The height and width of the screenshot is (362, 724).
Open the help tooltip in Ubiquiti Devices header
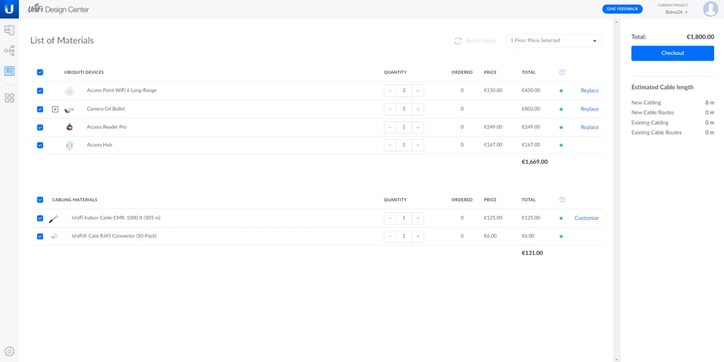562,72
